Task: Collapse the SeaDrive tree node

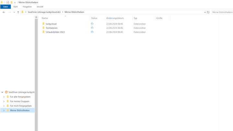Action: click(2, 92)
